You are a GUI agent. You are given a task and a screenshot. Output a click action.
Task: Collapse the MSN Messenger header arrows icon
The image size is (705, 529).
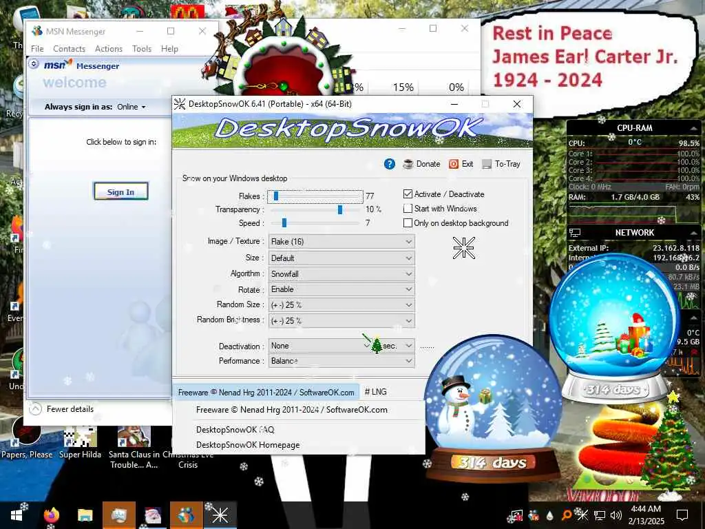(x=34, y=63)
